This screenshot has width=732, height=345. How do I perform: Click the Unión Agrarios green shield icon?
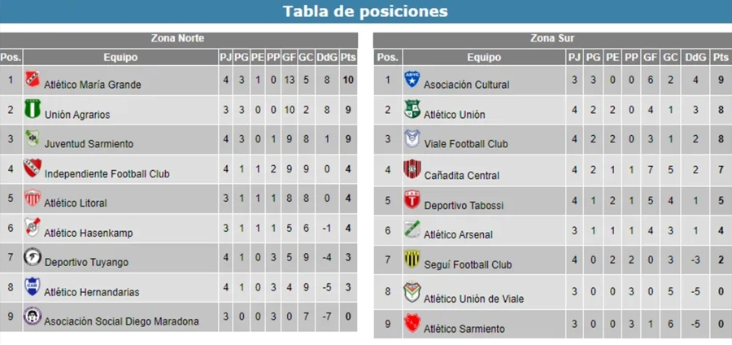[x=33, y=110]
